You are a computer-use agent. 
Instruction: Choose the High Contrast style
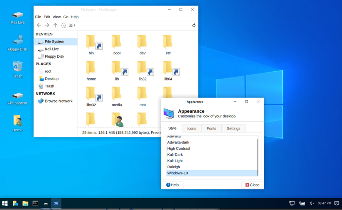point(212,148)
